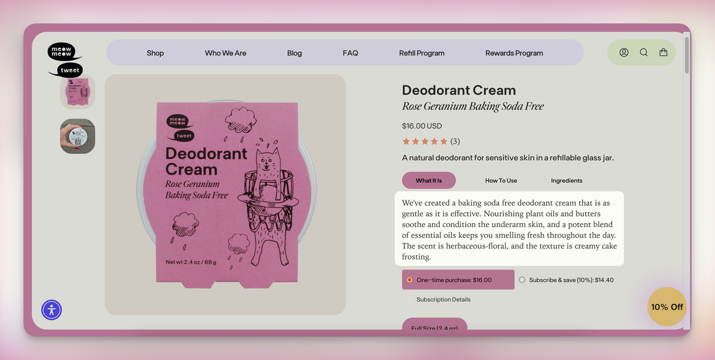Go home via Meow Meow Tweet logo

65,60
